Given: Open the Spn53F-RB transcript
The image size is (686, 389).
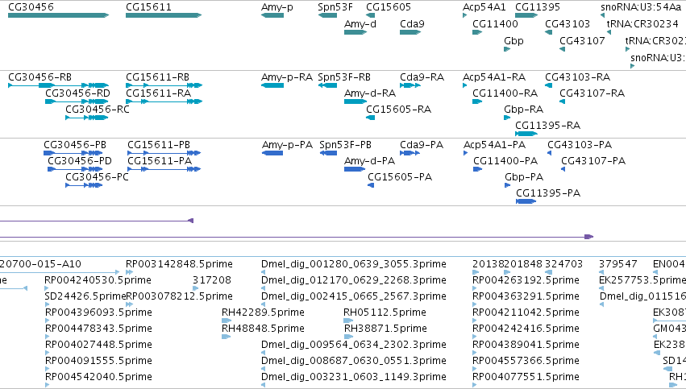Looking at the screenshot, I should [x=327, y=85].
